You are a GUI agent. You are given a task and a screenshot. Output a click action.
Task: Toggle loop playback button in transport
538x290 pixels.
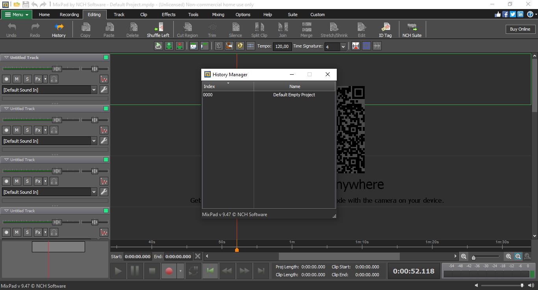tap(193, 271)
